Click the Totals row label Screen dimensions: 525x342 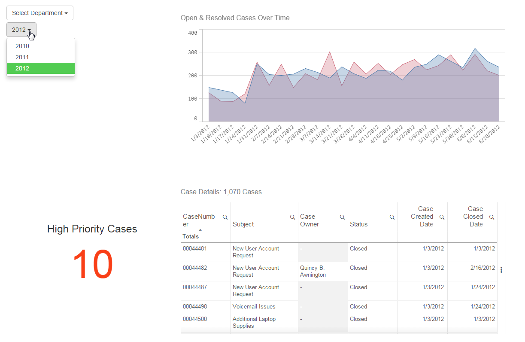click(191, 236)
